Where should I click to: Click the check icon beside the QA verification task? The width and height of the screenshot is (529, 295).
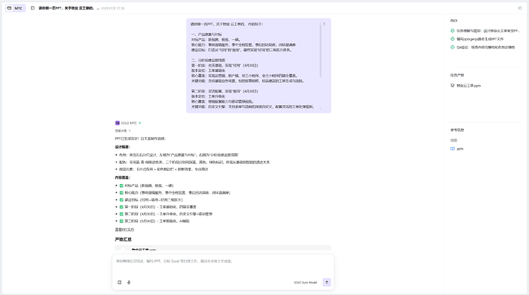tap(452, 48)
